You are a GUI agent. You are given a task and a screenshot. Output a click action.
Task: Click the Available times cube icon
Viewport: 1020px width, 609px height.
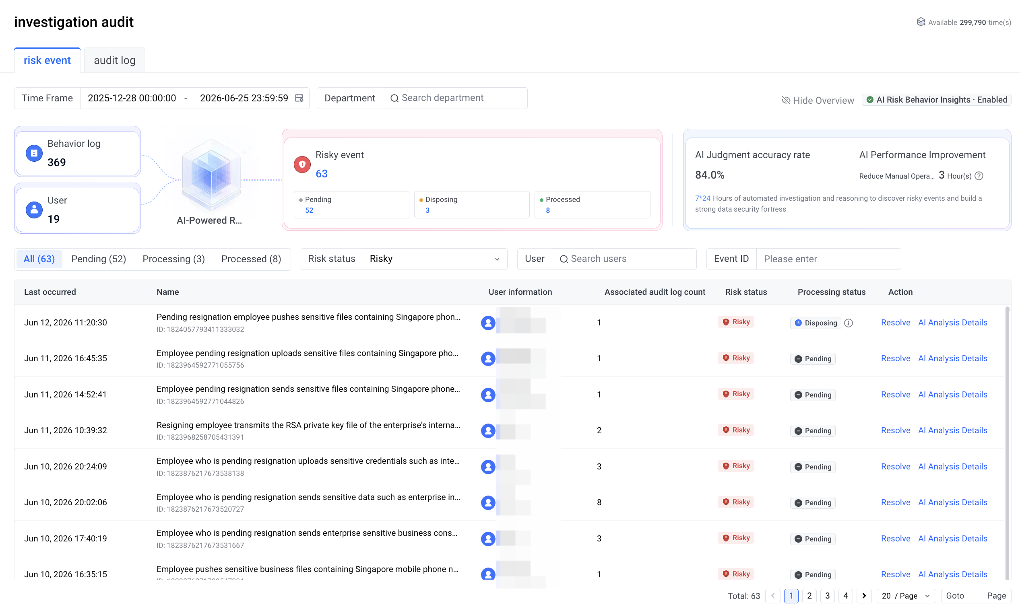pos(921,22)
